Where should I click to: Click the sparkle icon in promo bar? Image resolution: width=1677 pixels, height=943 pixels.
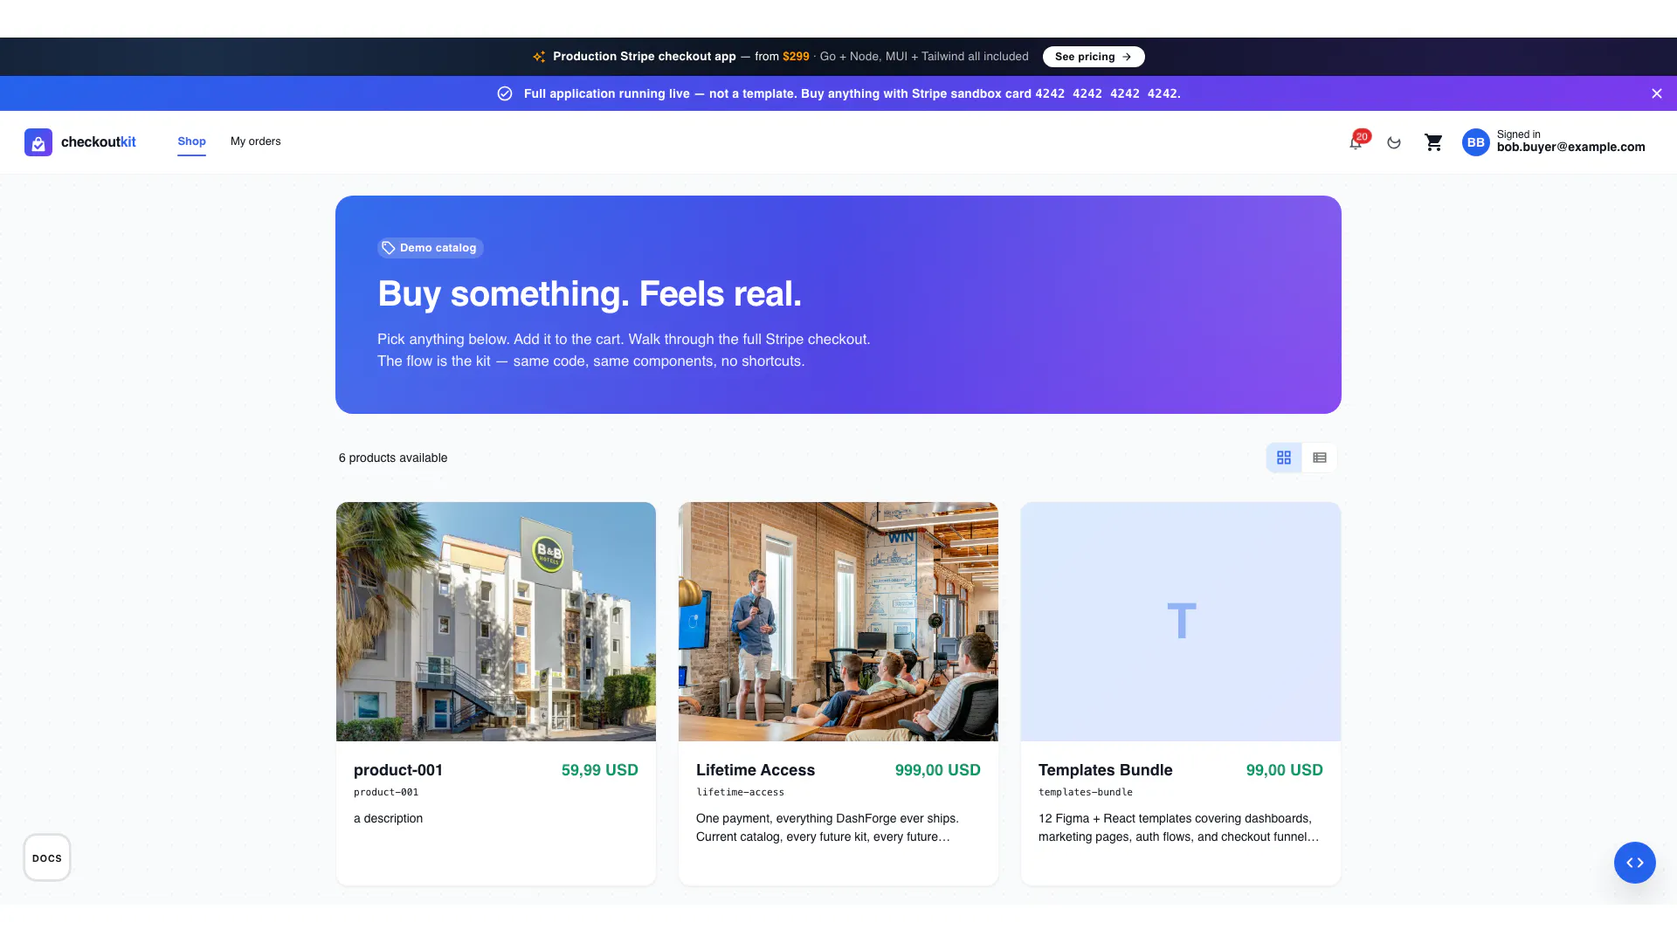[x=539, y=57]
